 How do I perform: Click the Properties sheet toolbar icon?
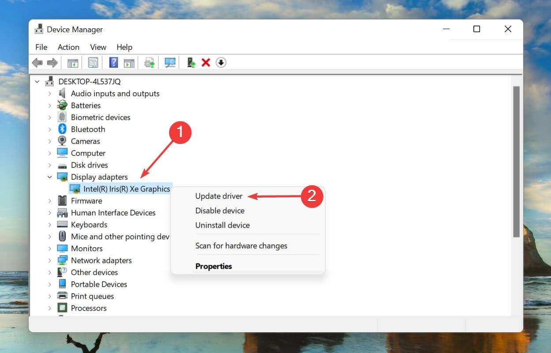point(93,63)
